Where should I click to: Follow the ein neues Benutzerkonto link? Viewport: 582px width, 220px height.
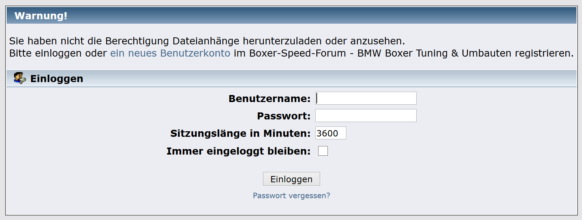point(170,53)
